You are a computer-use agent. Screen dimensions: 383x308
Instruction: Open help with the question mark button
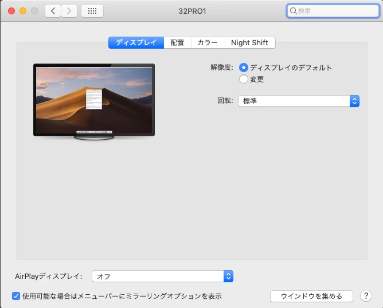pos(366,296)
